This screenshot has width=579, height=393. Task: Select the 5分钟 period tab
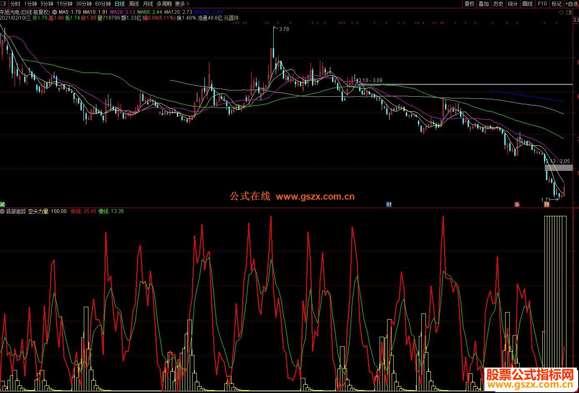pos(47,4)
